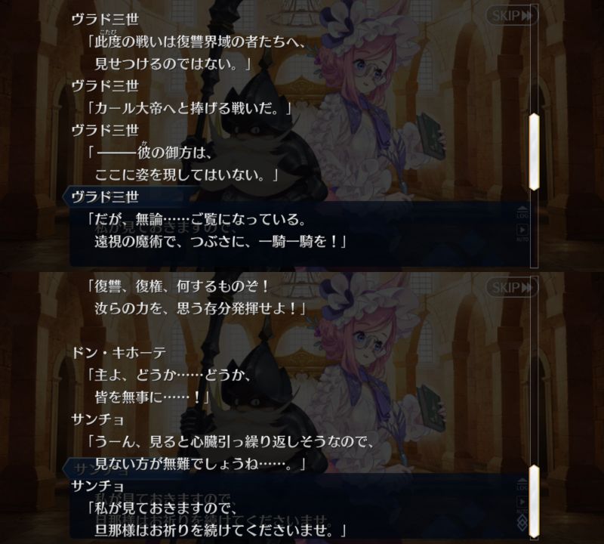Click the SKIP button in the upper screen
Image resolution: width=604 pixels, height=544 pixels.
512,16
